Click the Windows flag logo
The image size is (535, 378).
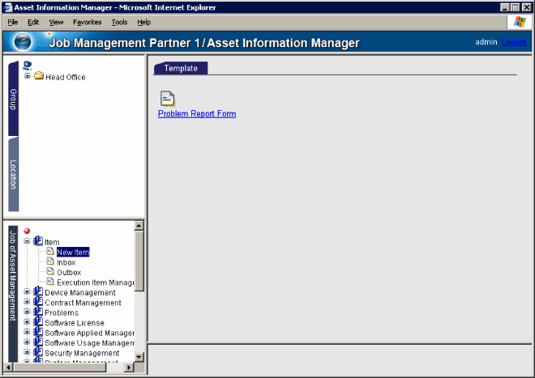coord(520,22)
